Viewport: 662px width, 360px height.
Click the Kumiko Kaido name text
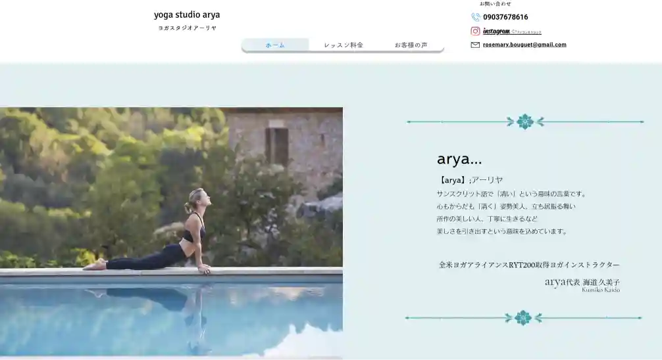coord(600,290)
